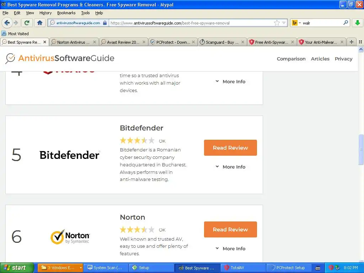The width and height of the screenshot is (364, 273).
Task: Close the Scanguard tab
Action: point(243,42)
